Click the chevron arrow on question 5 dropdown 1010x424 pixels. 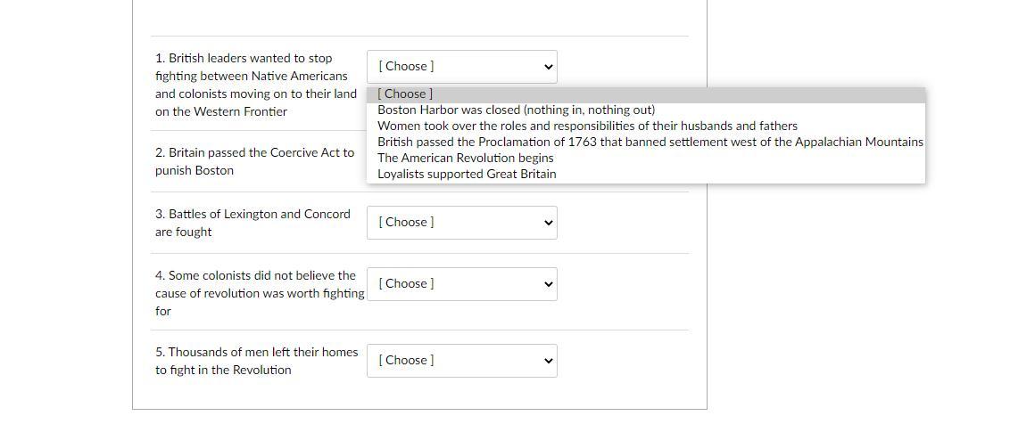coord(548,361)
